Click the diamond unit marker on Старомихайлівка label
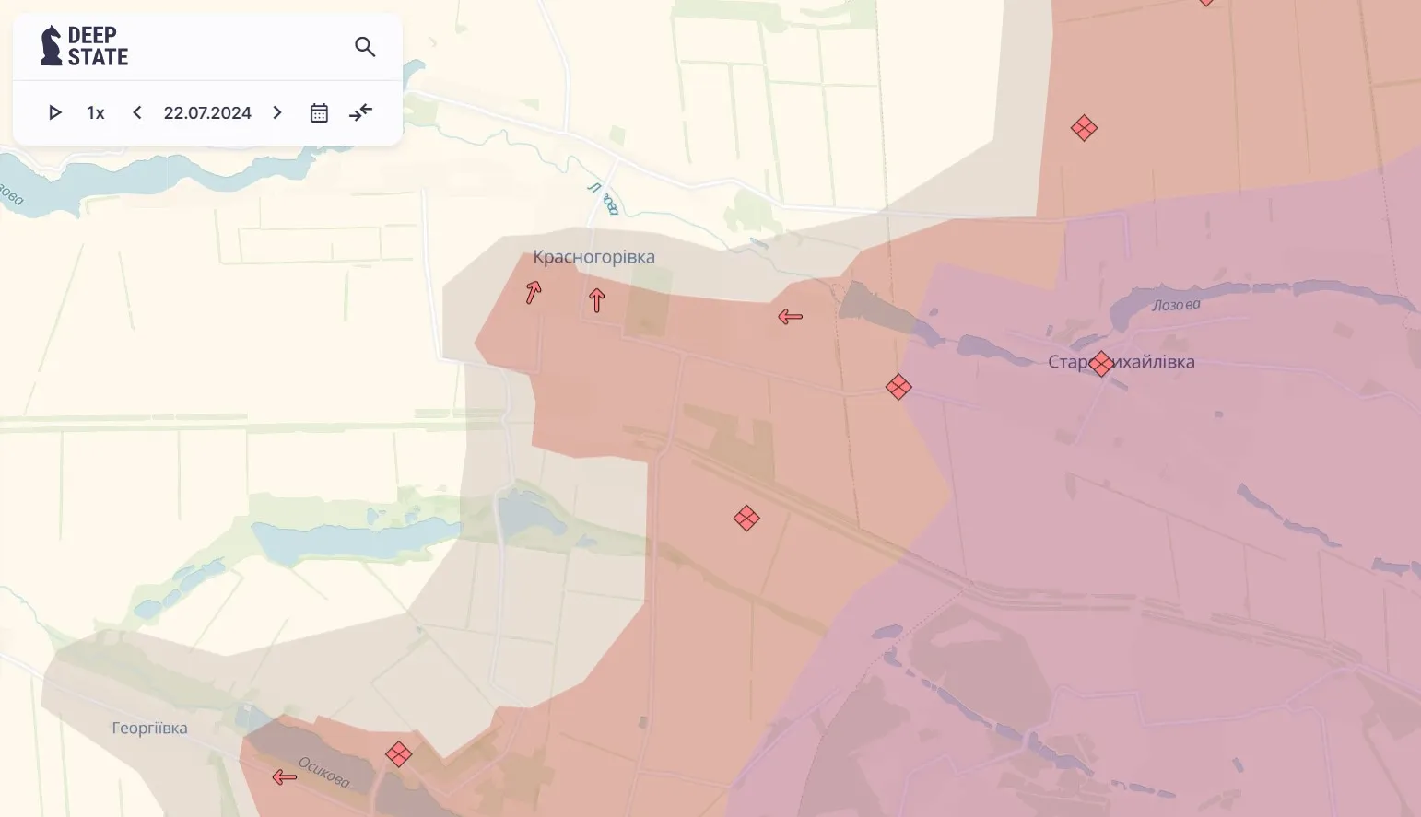Image resolution: width=1421 pixels, height=817 pixels. tap(1100, 364)
